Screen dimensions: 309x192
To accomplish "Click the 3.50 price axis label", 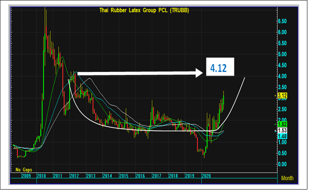I will tap(282, 87).
